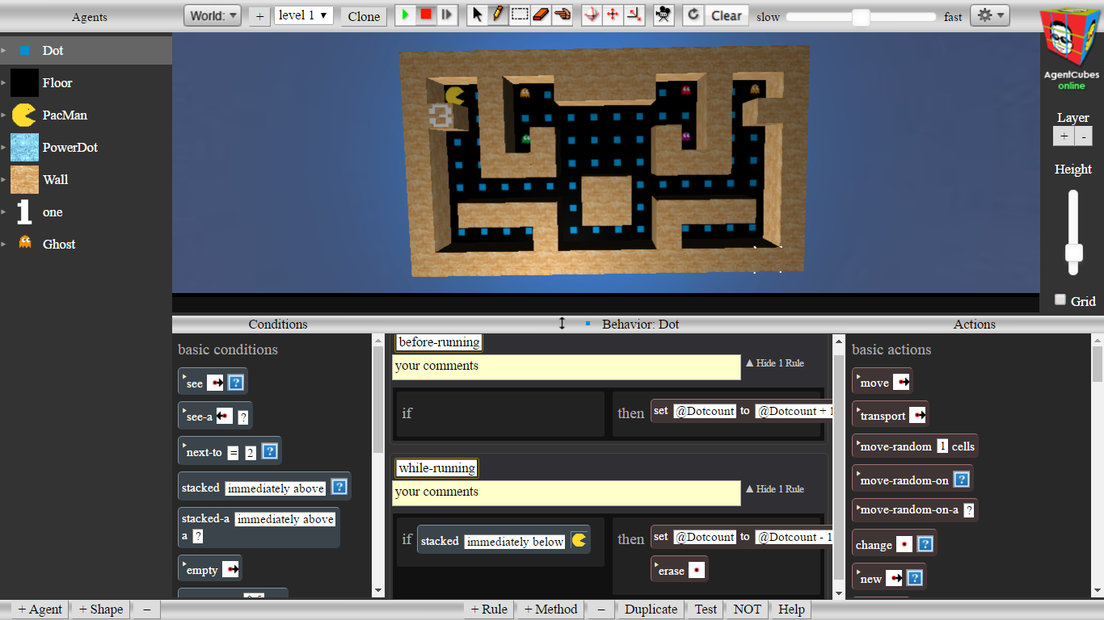Click the move action direction arrow
This screenshot has height=620, width=1104.
[901, 383]
